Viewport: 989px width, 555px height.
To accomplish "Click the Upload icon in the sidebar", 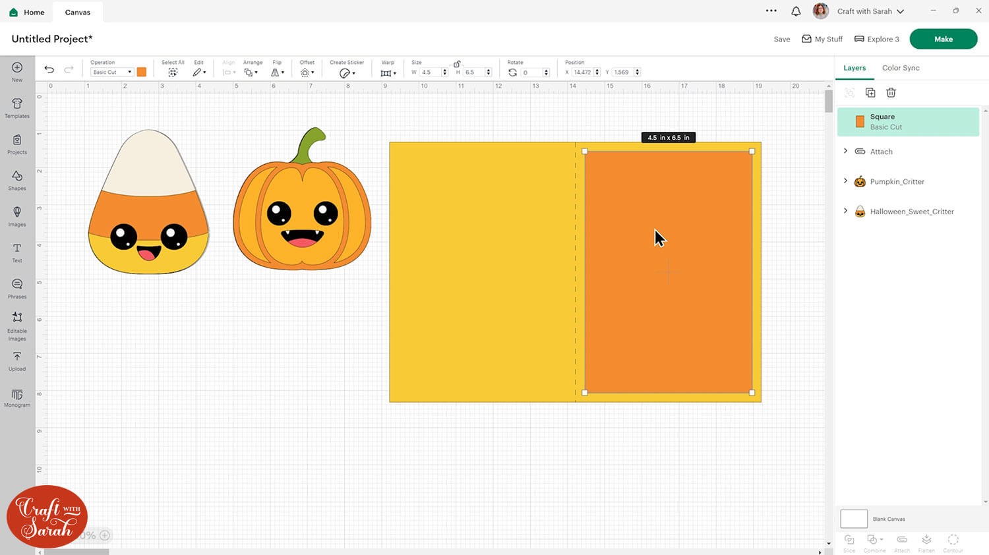I will pos(17,360).
